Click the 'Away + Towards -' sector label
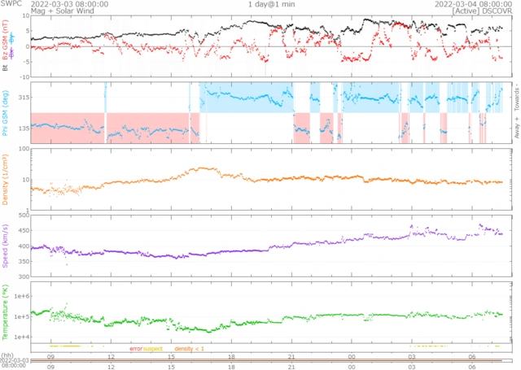521x370 pixels. pos(514,112)
